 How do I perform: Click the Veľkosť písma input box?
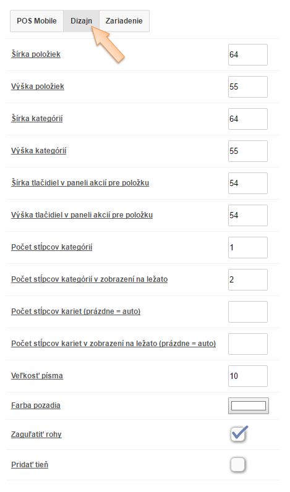[247, 376]
